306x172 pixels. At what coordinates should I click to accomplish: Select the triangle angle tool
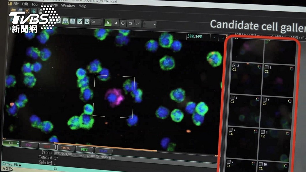point(115,23)
